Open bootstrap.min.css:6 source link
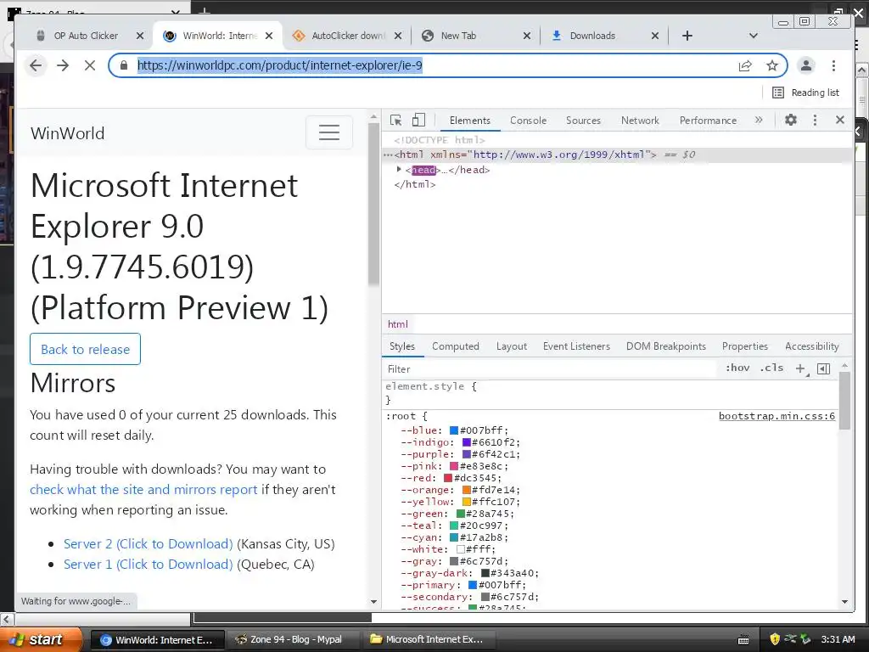 776,416
